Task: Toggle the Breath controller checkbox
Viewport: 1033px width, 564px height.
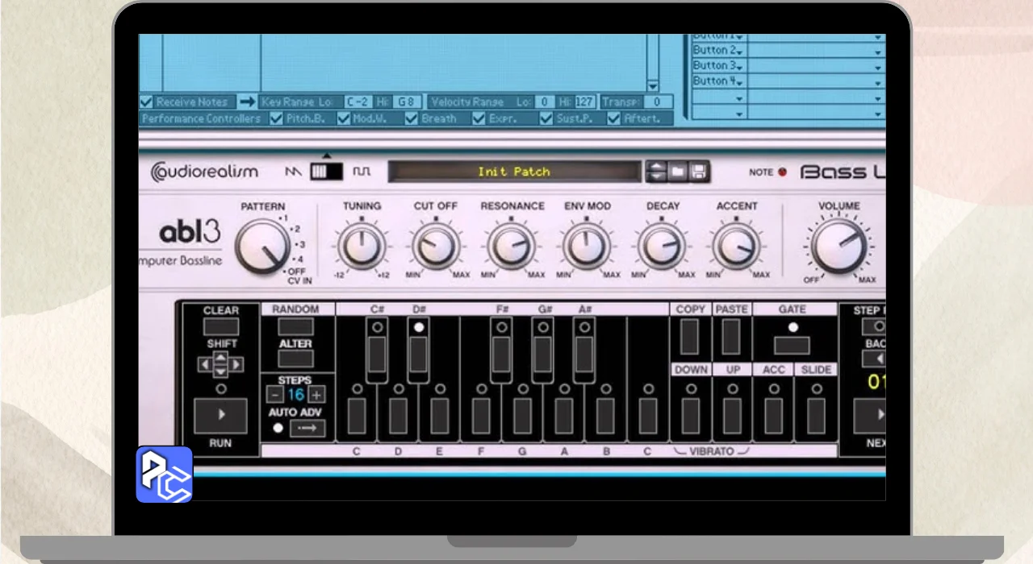Action: point(412,118)
